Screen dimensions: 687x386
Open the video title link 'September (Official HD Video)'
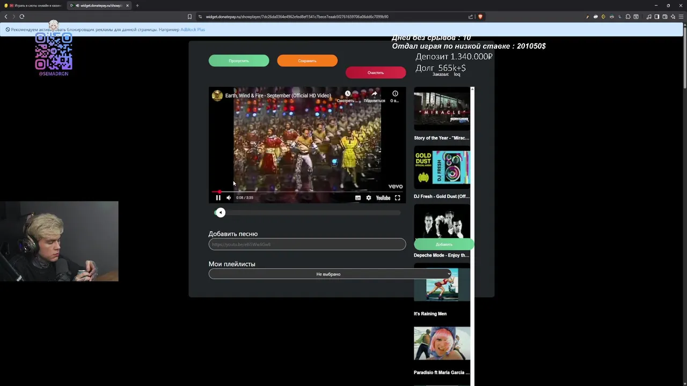point(278,95)
